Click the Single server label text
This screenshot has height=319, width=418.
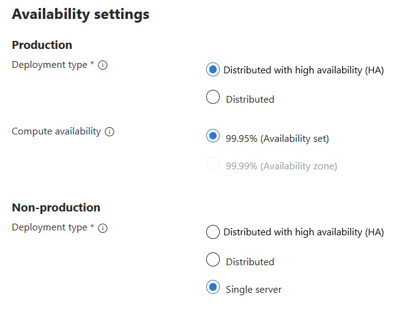(x=253, y=289)
